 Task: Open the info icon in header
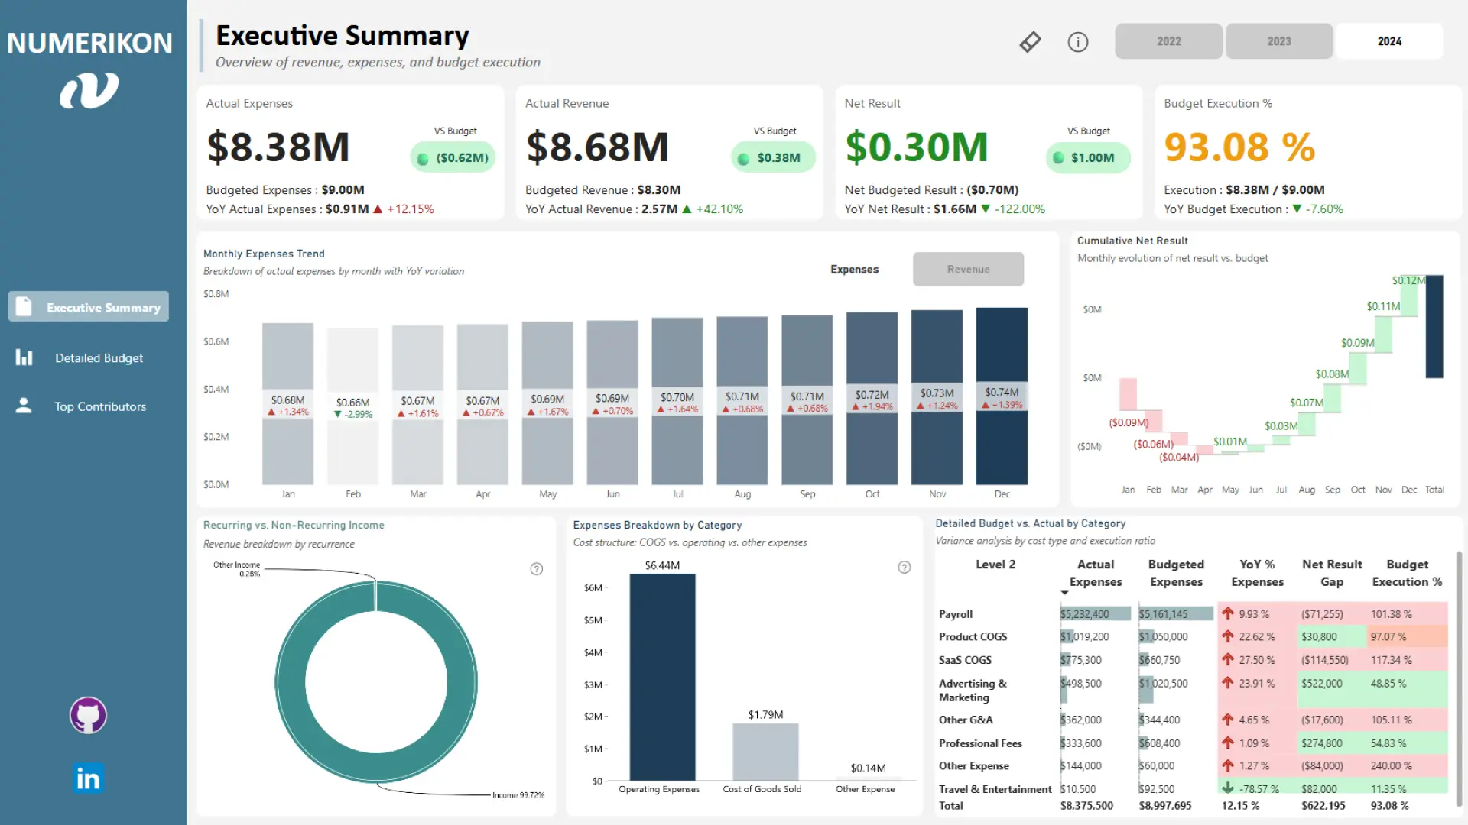(1077, 42)
